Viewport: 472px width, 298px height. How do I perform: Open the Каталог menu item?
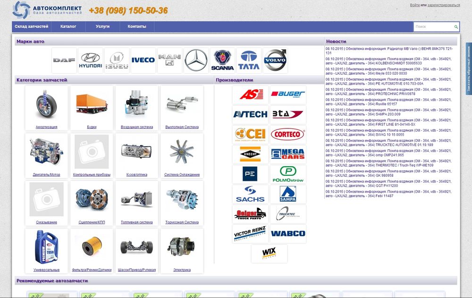68,26
